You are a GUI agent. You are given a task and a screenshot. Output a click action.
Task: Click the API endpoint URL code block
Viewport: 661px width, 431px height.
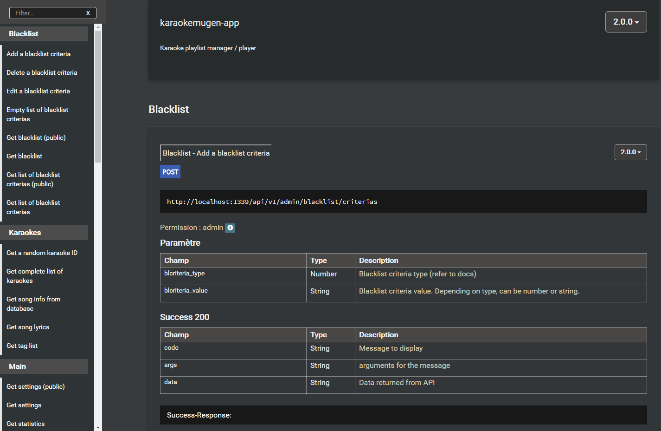click(x=403, y=202)
